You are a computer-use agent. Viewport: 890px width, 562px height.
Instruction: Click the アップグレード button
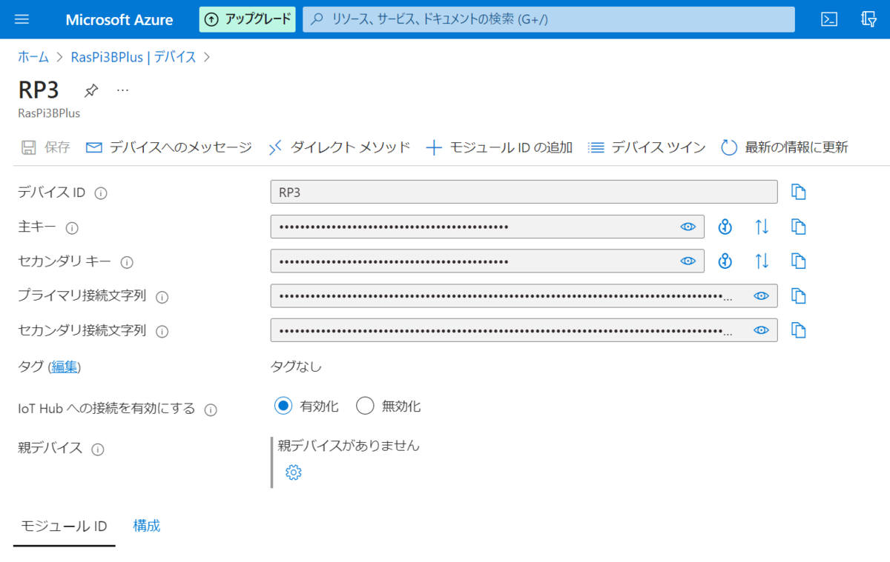tap(247, 19)
